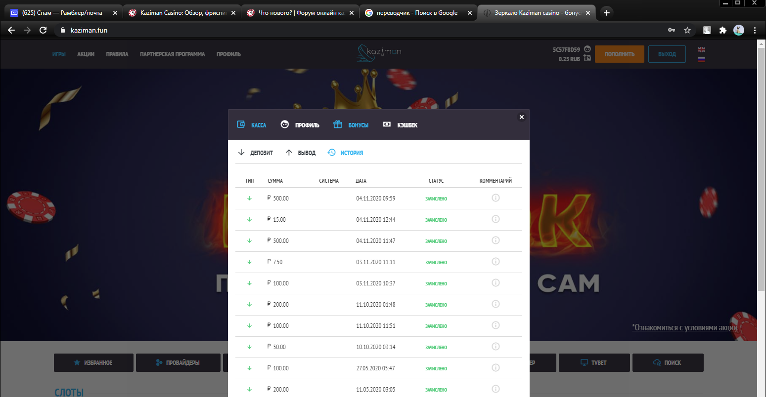Click the user ID 5C57F8D59
Screen dimensions: 766x397
[566, 49]
